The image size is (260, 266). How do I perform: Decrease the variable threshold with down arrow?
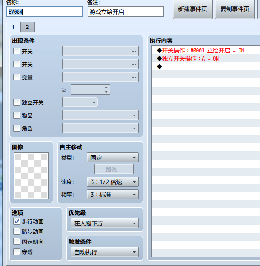(106, 92)
